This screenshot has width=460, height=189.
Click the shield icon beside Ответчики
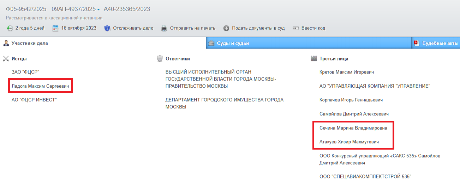pyautogui.click(x=160, y=59)
